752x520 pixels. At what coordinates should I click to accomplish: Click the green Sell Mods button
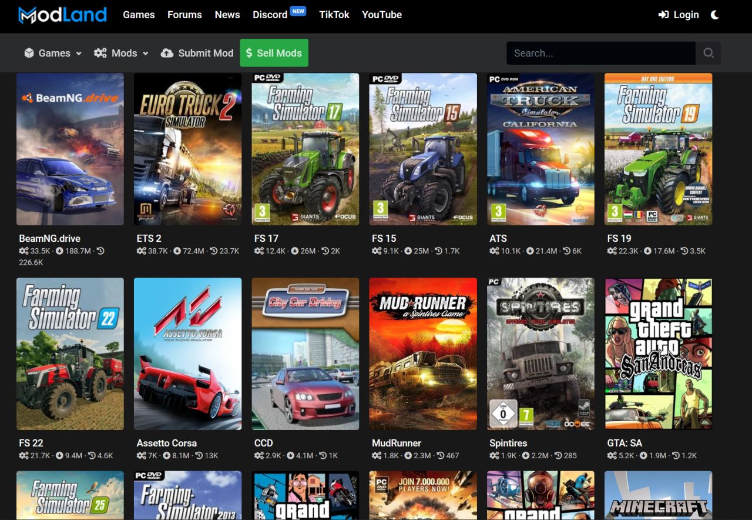click(274, 53)
